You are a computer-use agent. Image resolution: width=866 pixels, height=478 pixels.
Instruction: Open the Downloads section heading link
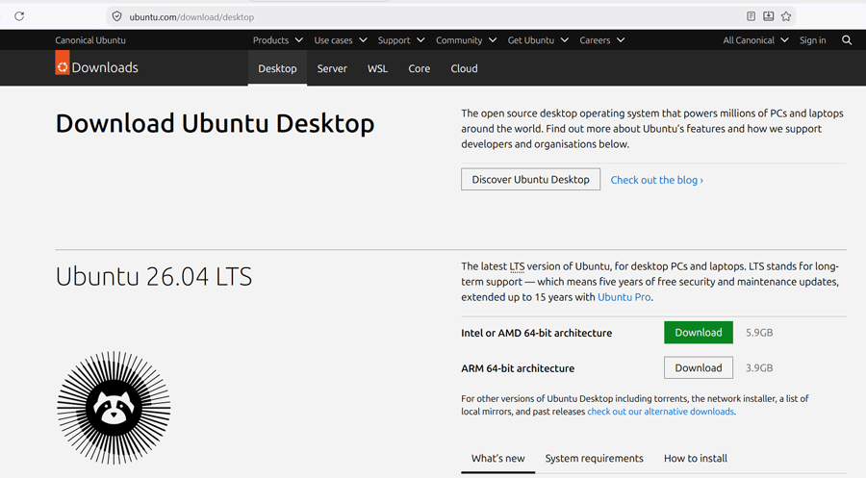point(105,67)
